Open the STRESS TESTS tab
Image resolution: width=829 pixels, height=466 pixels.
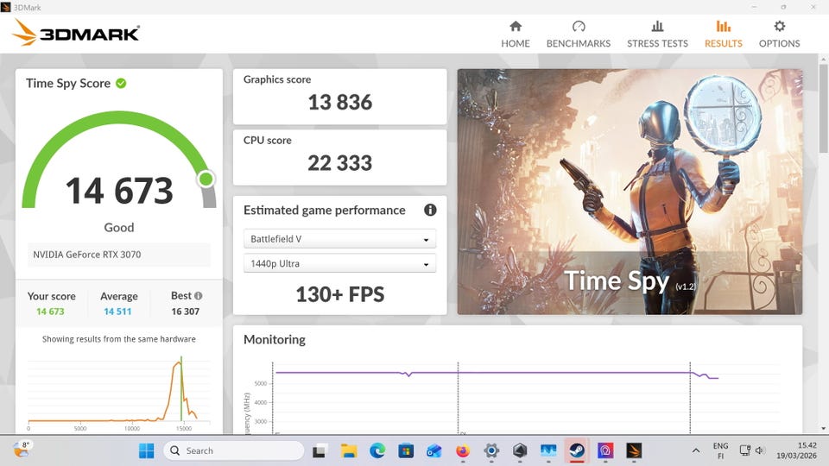pyautogui.click(x=657, y=35)
